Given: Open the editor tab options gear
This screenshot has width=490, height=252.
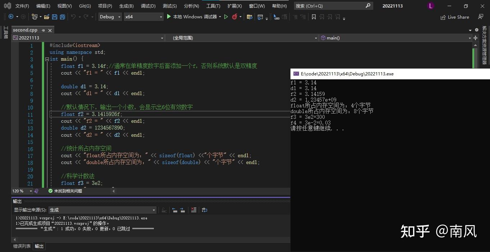Looking at the screenshot, I should click(x=476, y=30).
